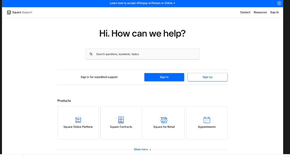Click the Square logo icon
Image resolution: width=290 pixels, height=158 pixels.
[x=9, y=12]
